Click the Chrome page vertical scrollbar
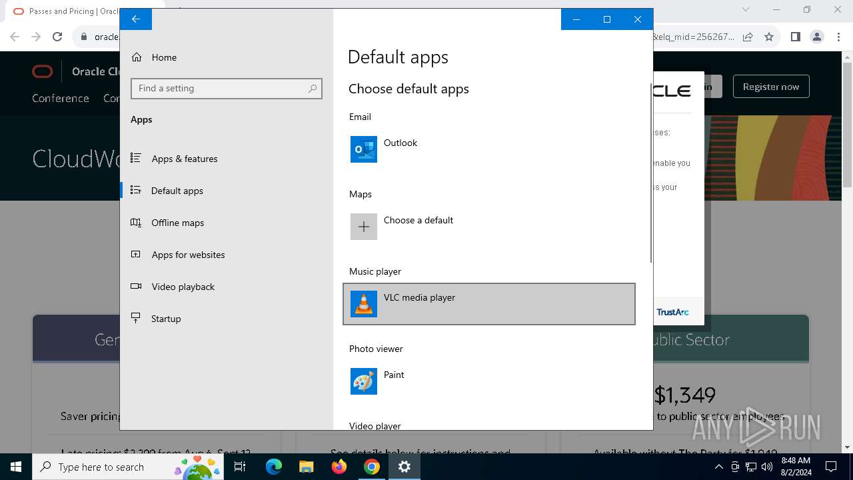853x480 pixels. (x=847, y=123)
